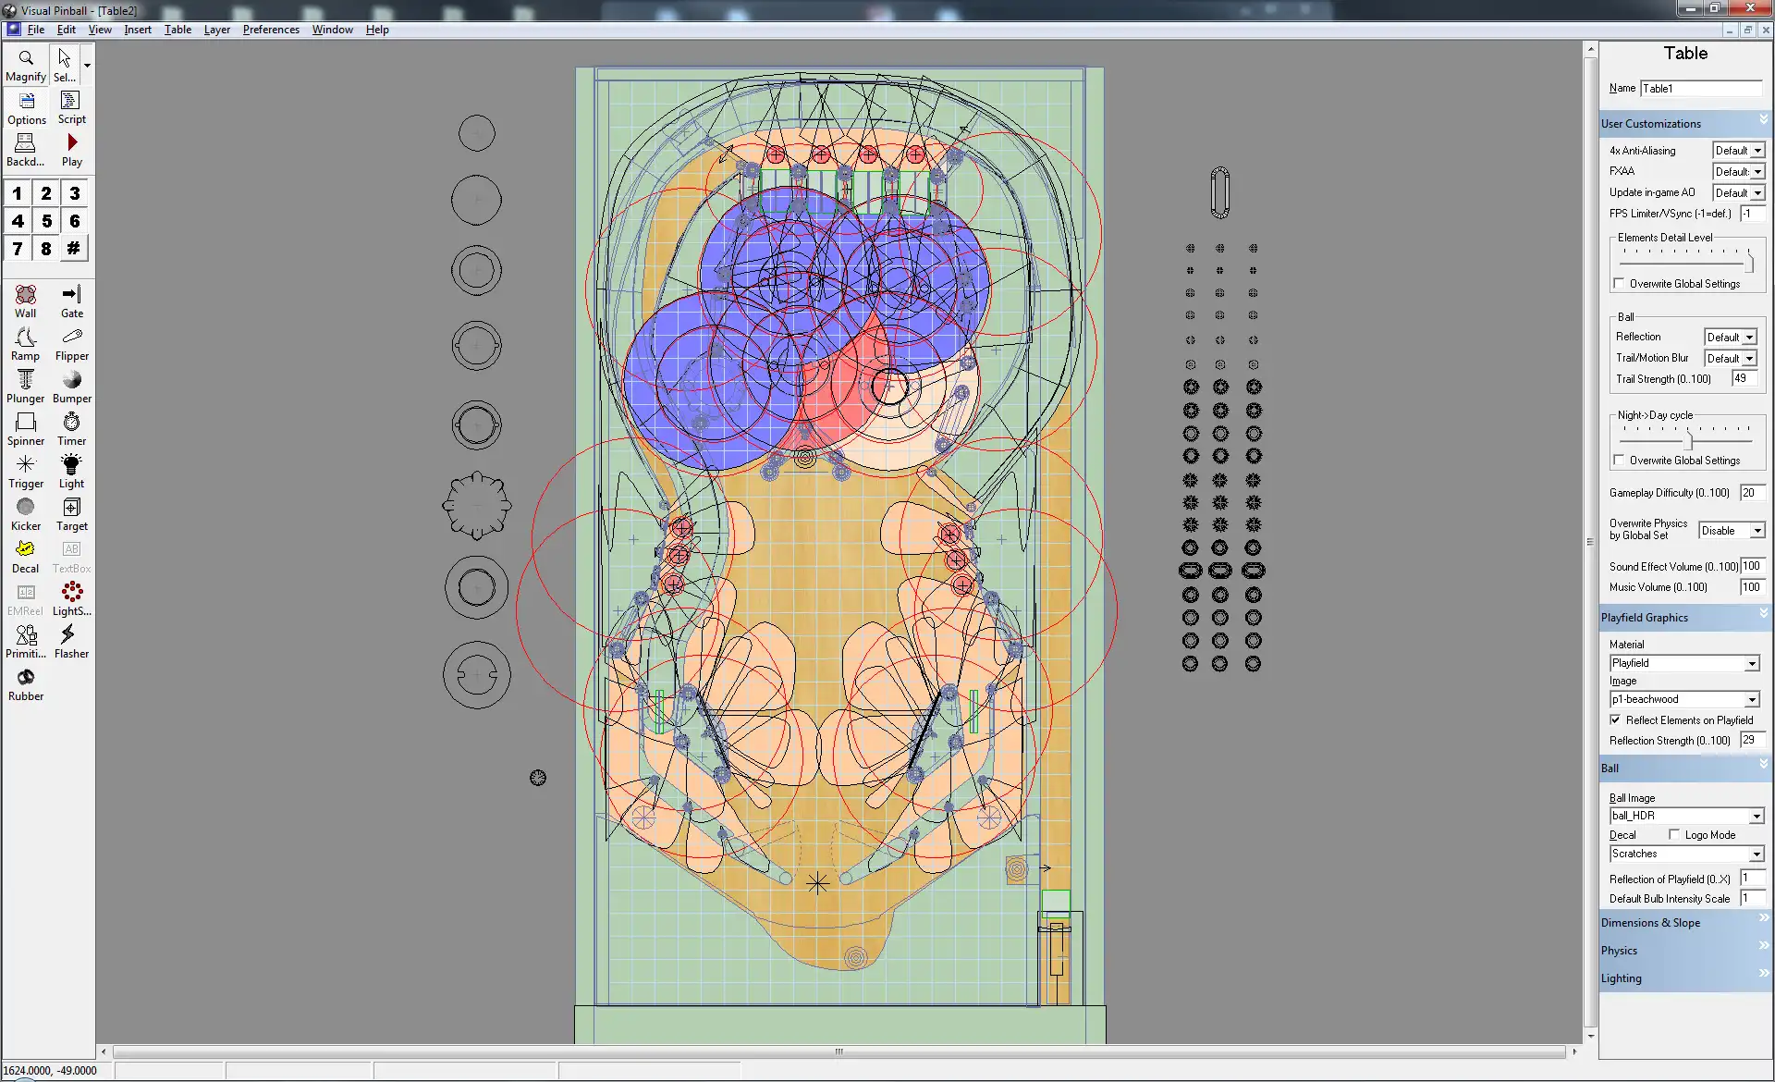Toggle Overwrite Global Settings for Ball
The image size is (1775, 1082).
1619,283
